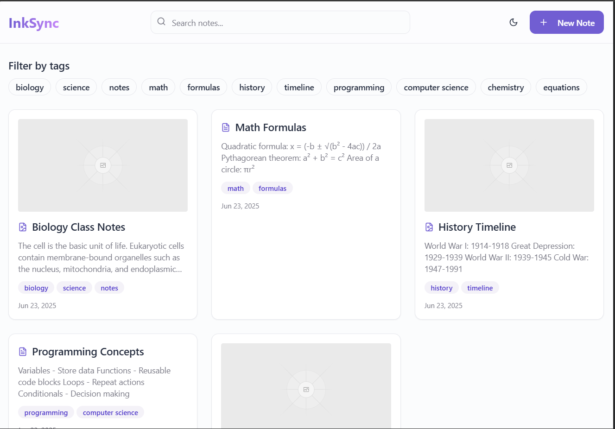This screenshot has height=429, width=615.
Task: Focus the Search notes input field
Action: [287, 23]
